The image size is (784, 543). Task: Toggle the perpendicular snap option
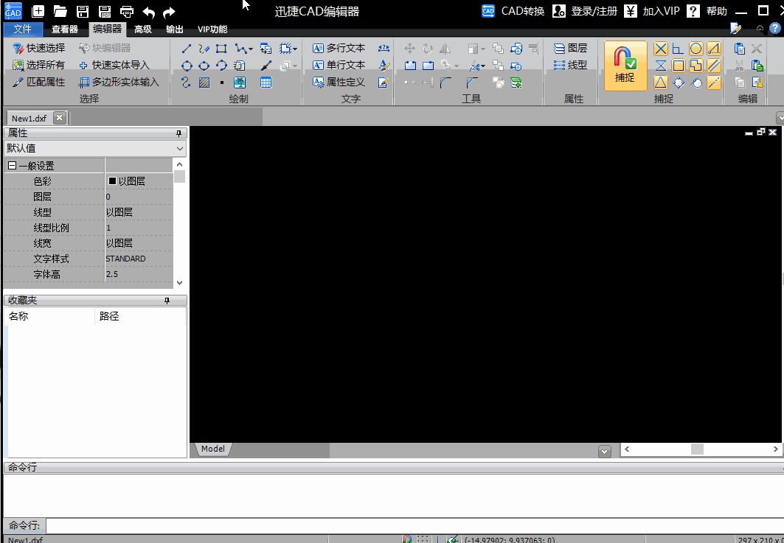coord(678,49)
